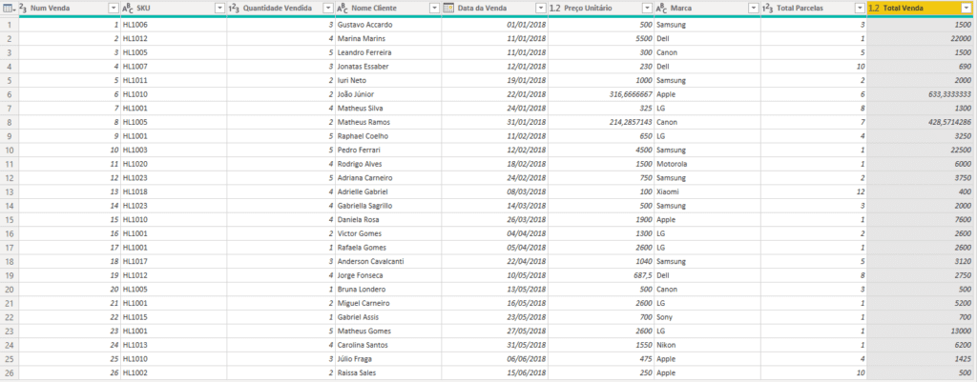This screenshot has width=977, height=382.
Task: Open the SKU column filter dropdown
Action: pos(219,8)
